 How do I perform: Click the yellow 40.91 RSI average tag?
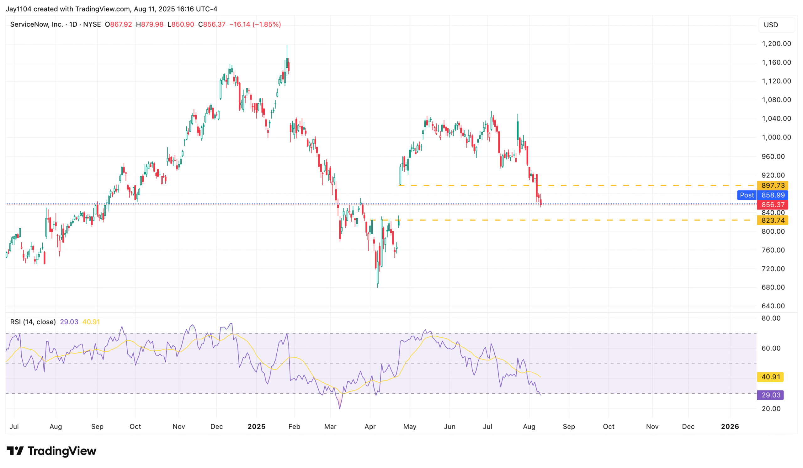(x=770, y=377)
